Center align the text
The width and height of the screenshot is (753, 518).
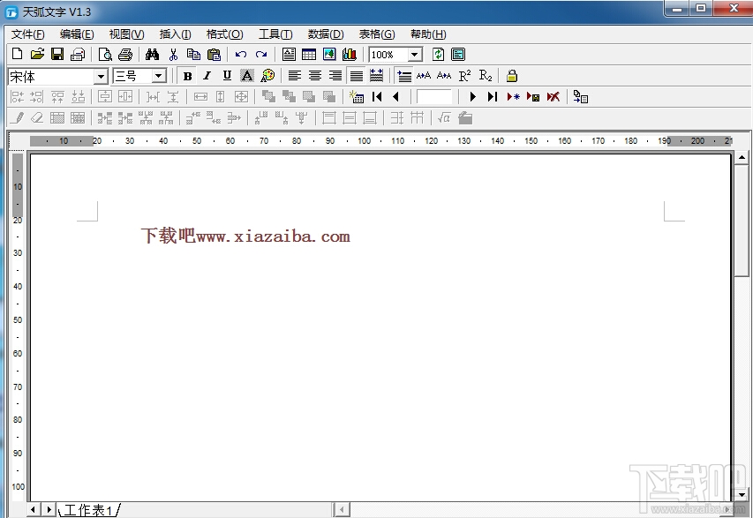click(315, 76)
